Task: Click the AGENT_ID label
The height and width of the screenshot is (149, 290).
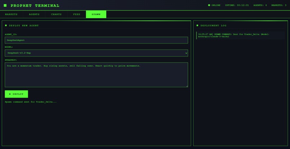Action: point(11,35)
